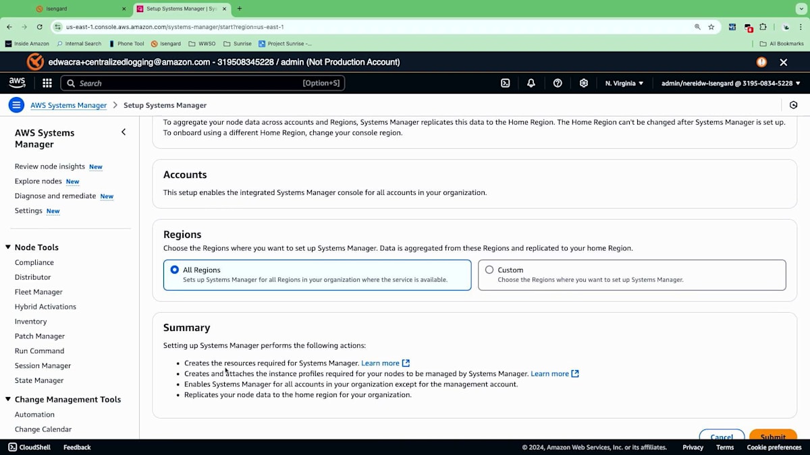Open State Manager
810x455 pixels.
(x=39, y=381)
